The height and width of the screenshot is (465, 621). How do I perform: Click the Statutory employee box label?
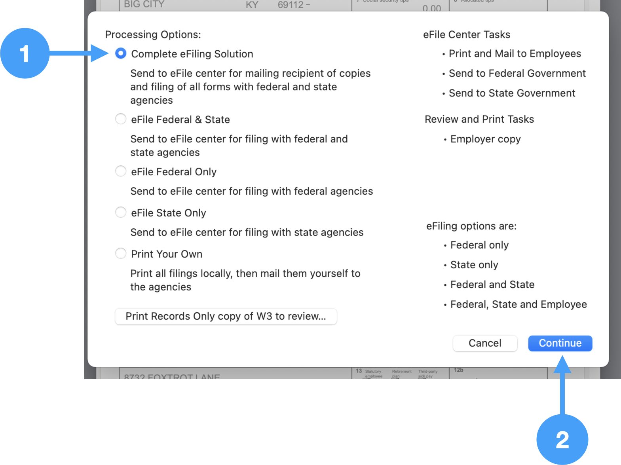click(373, 374)
